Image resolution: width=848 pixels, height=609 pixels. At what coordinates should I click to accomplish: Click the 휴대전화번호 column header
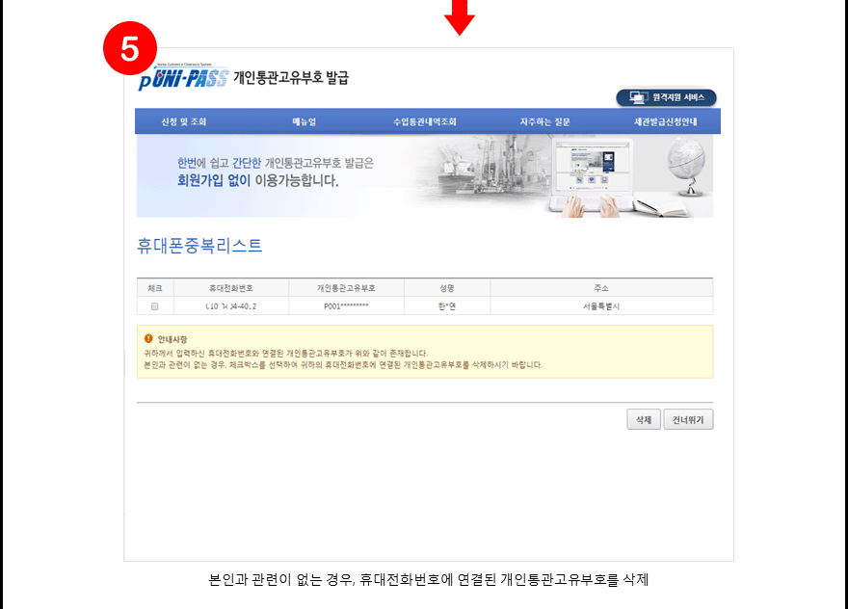pyautogui.click(x=230, y=288)
